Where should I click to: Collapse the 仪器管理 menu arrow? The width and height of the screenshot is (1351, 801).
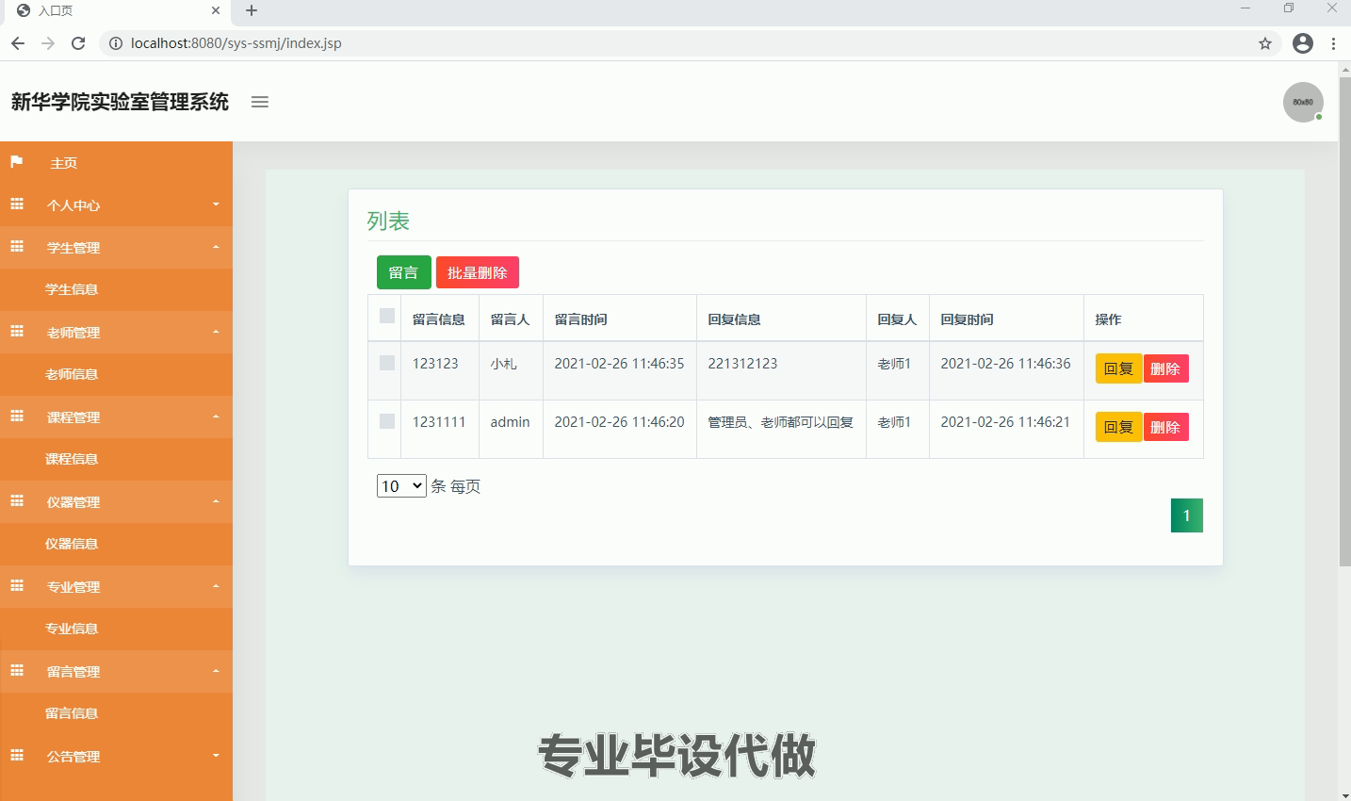pos(216,501)
